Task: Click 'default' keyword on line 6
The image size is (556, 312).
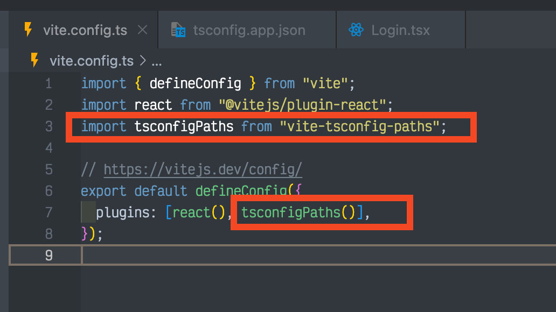Action: click(x=161, y=192)
